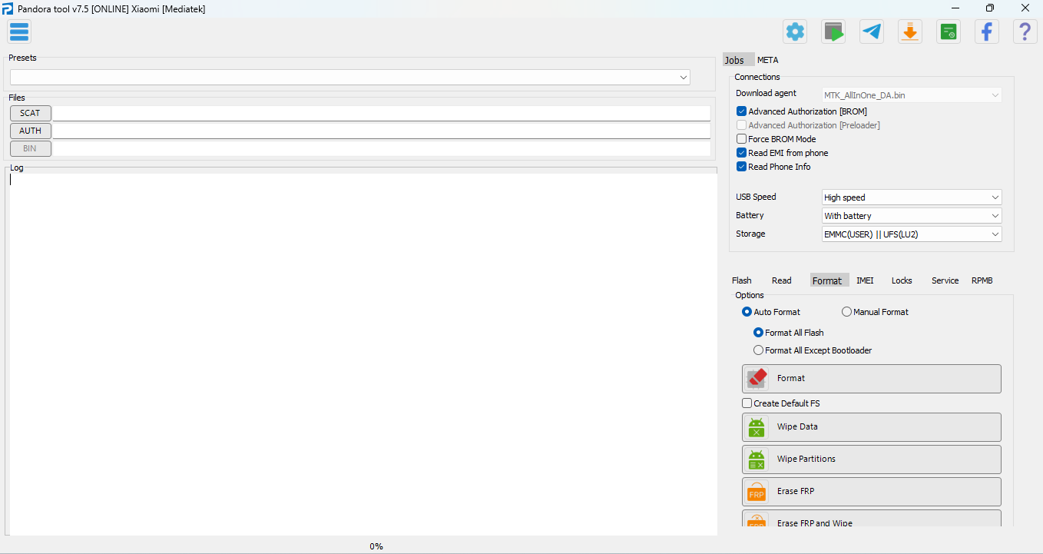Switch to the META tab

point(767,60)
